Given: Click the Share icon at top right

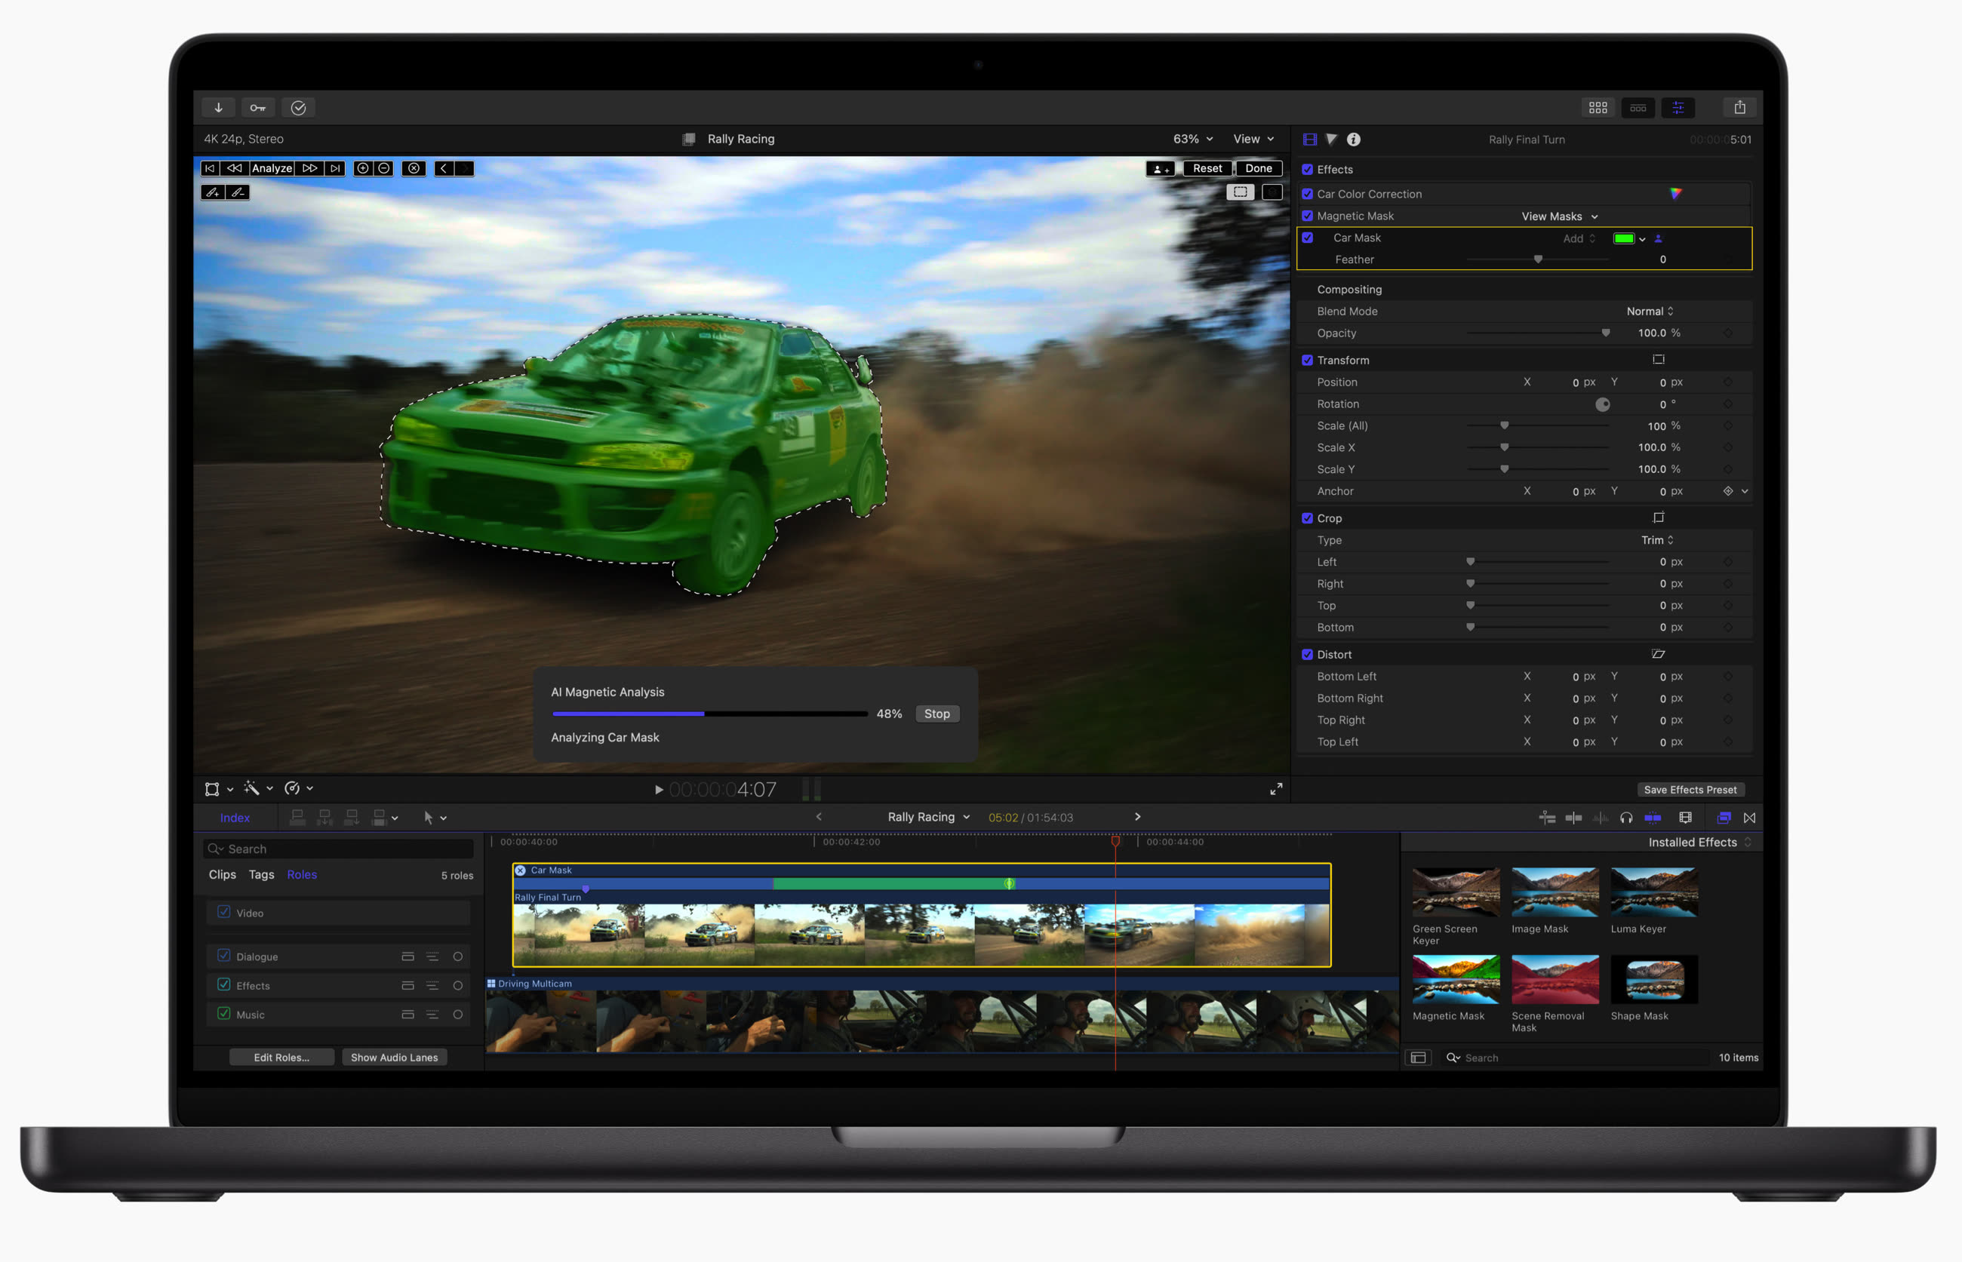Looking at the screenshot, I should click(x=1740, y=107).
